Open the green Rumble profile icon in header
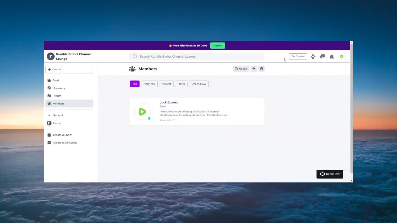The image size is (397, 223). point(342,56)
